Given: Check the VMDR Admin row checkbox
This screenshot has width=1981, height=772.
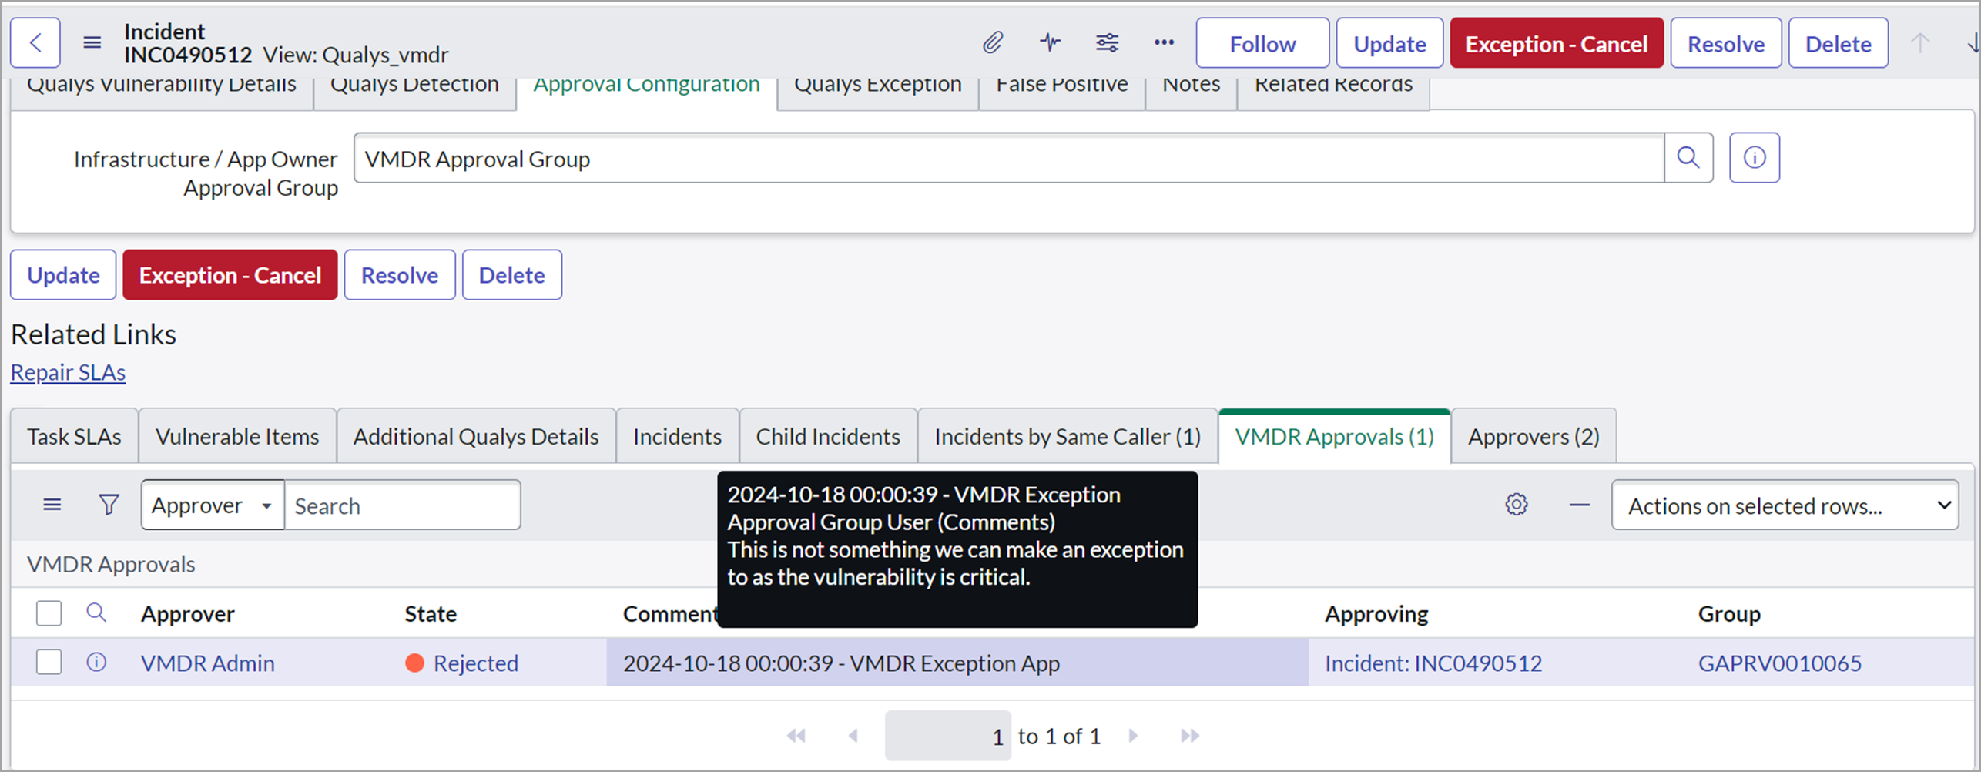Looking at the screenshot, I should click(49, 662).
